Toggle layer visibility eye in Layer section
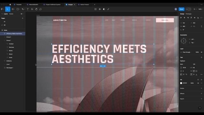Image resolution: width=204 pixels, height=115 pixels. 201,52
